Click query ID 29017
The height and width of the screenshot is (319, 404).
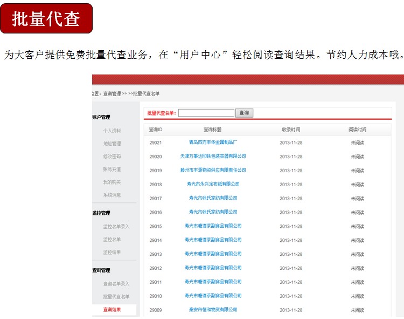tap(156, 199)
